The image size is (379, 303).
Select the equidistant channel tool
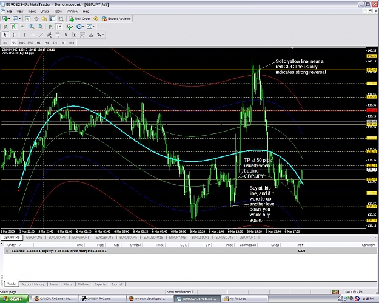49,35
